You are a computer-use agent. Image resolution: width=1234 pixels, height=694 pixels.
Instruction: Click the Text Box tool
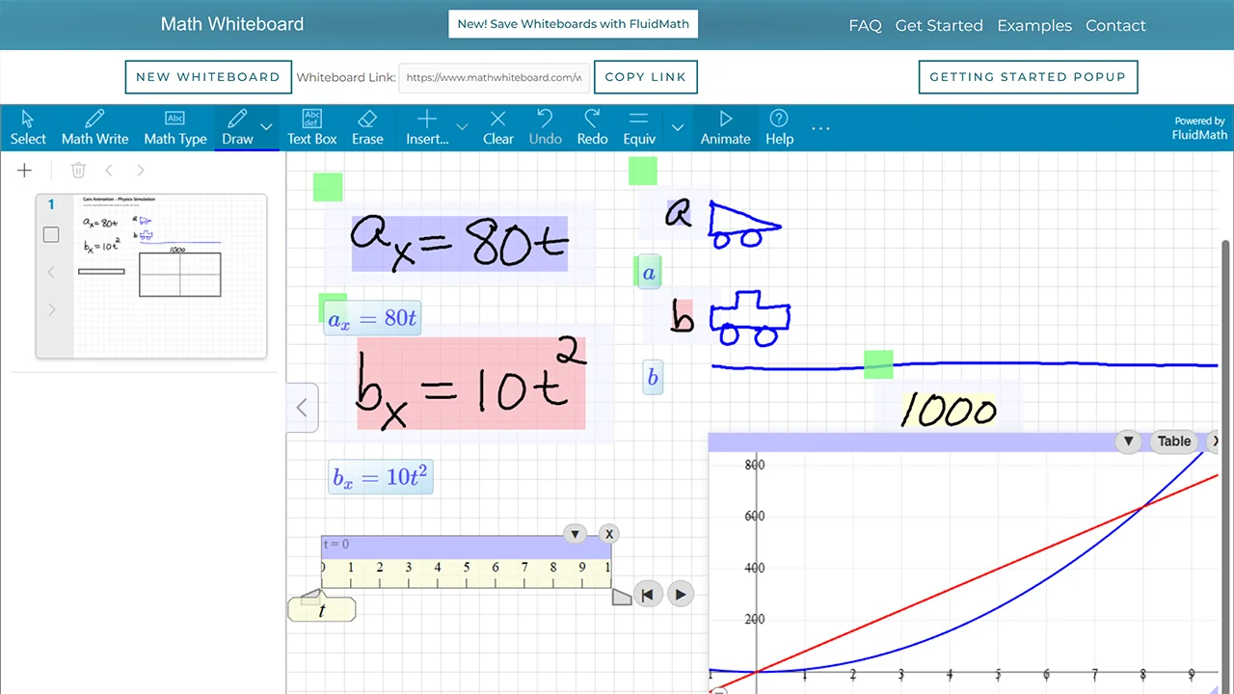pyautogui.click(x=311, y=127)
